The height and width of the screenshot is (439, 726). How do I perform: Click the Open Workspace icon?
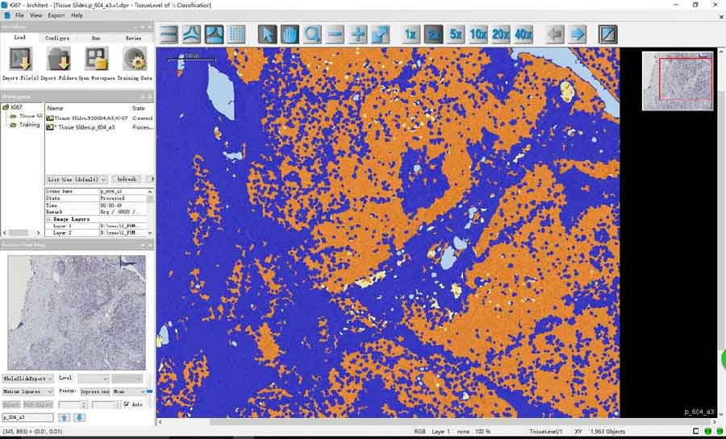96,60
